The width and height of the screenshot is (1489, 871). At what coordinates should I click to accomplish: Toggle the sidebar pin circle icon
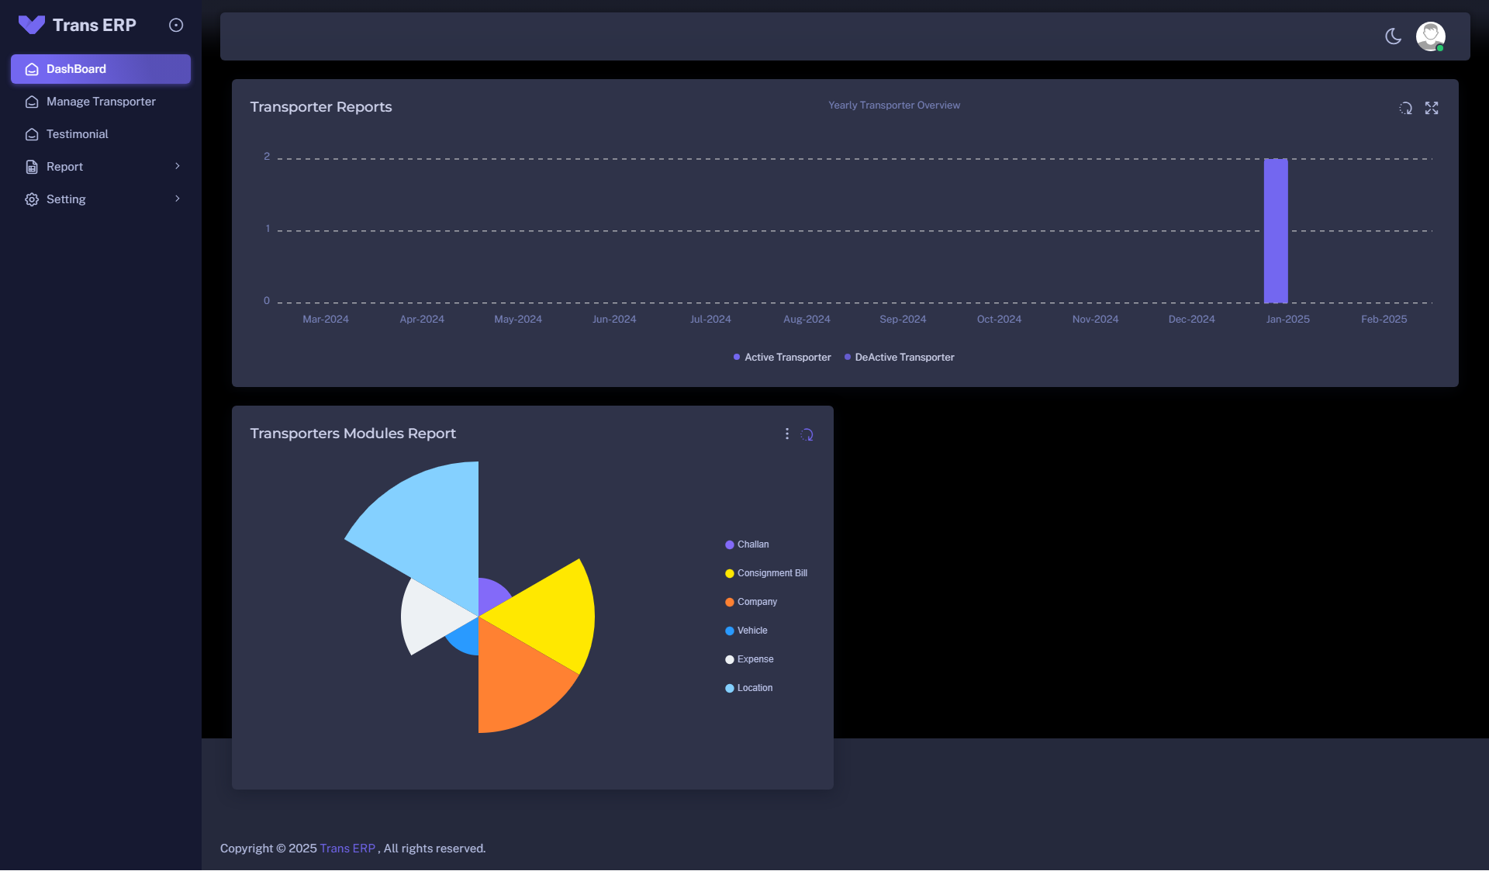click(176, 26)
